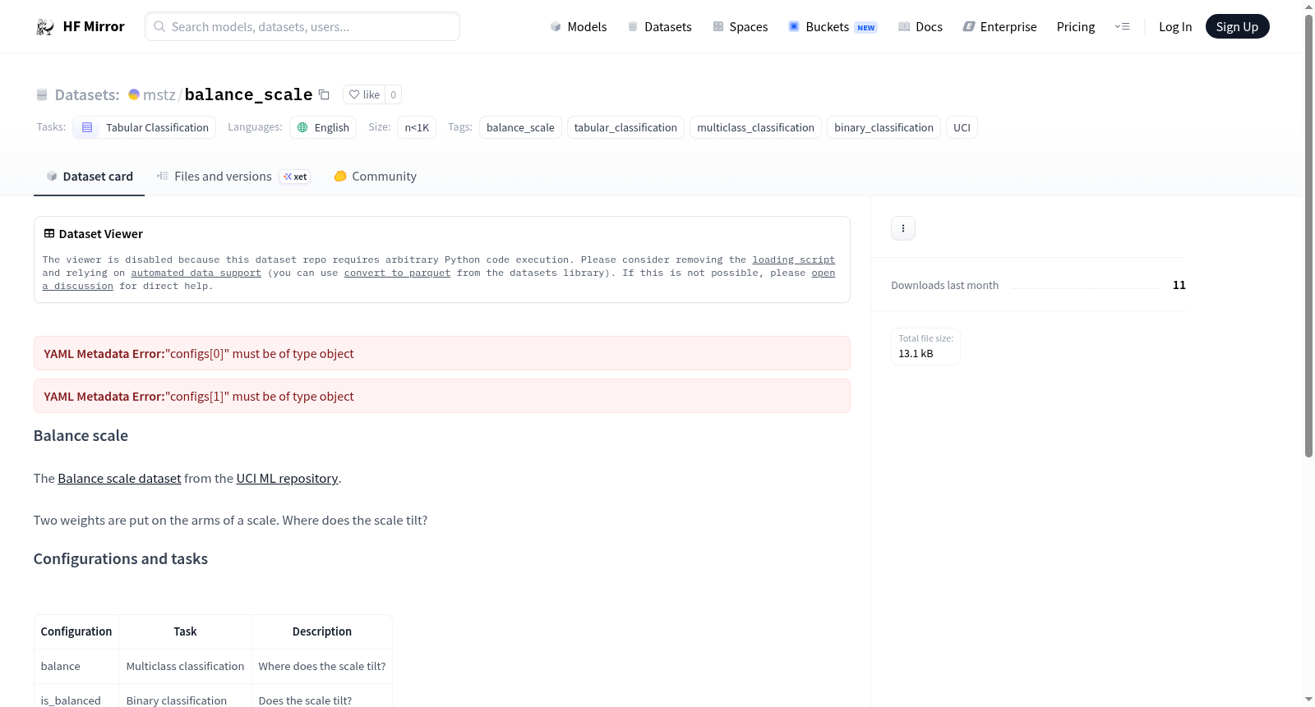The height and width of the screenshot is (707, 1315).
Task: Click the n<1K size tag
Action: point(417,127)
